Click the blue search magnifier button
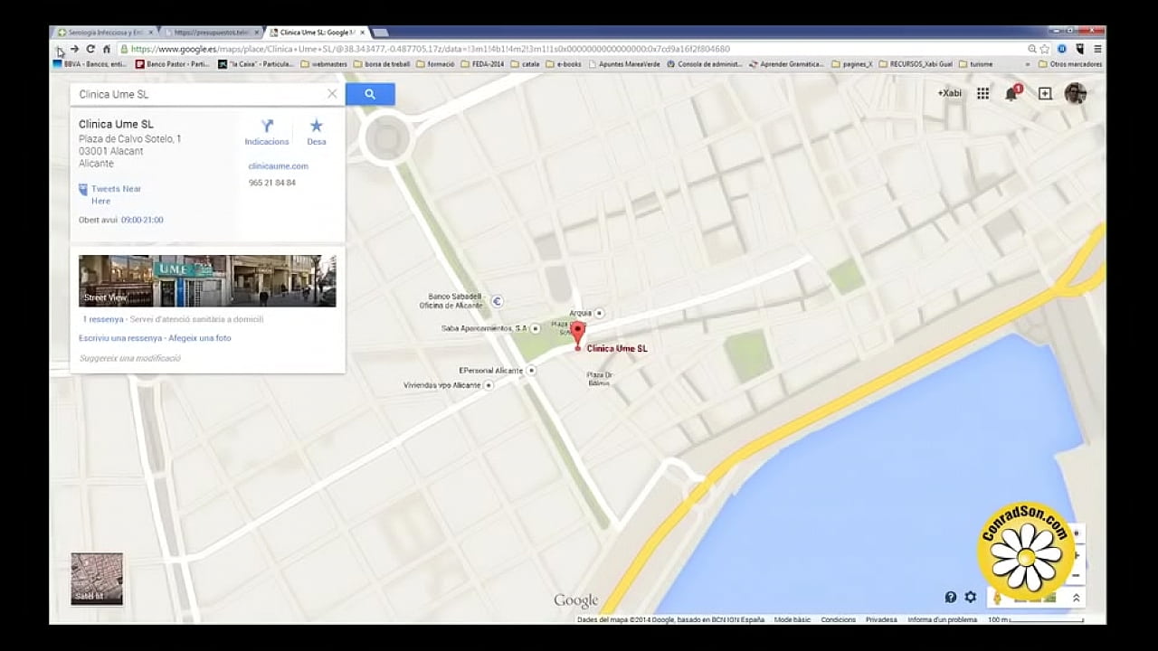The width and height of the screenshot is (1158, 651). click(370, 94)
